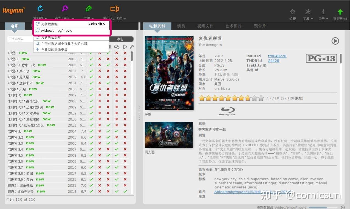
Task: Start playback with the circular play button beside 复仇者联盟
Action: 335,41
